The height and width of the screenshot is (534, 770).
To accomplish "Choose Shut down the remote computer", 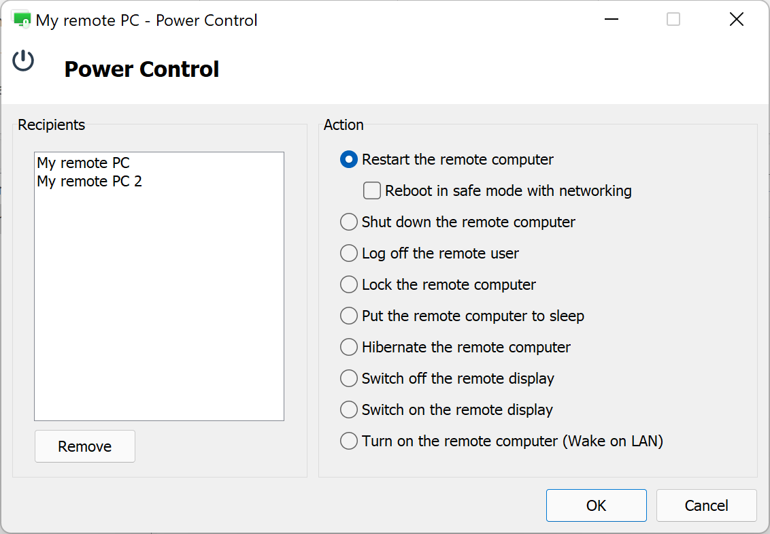I will 349,222.
